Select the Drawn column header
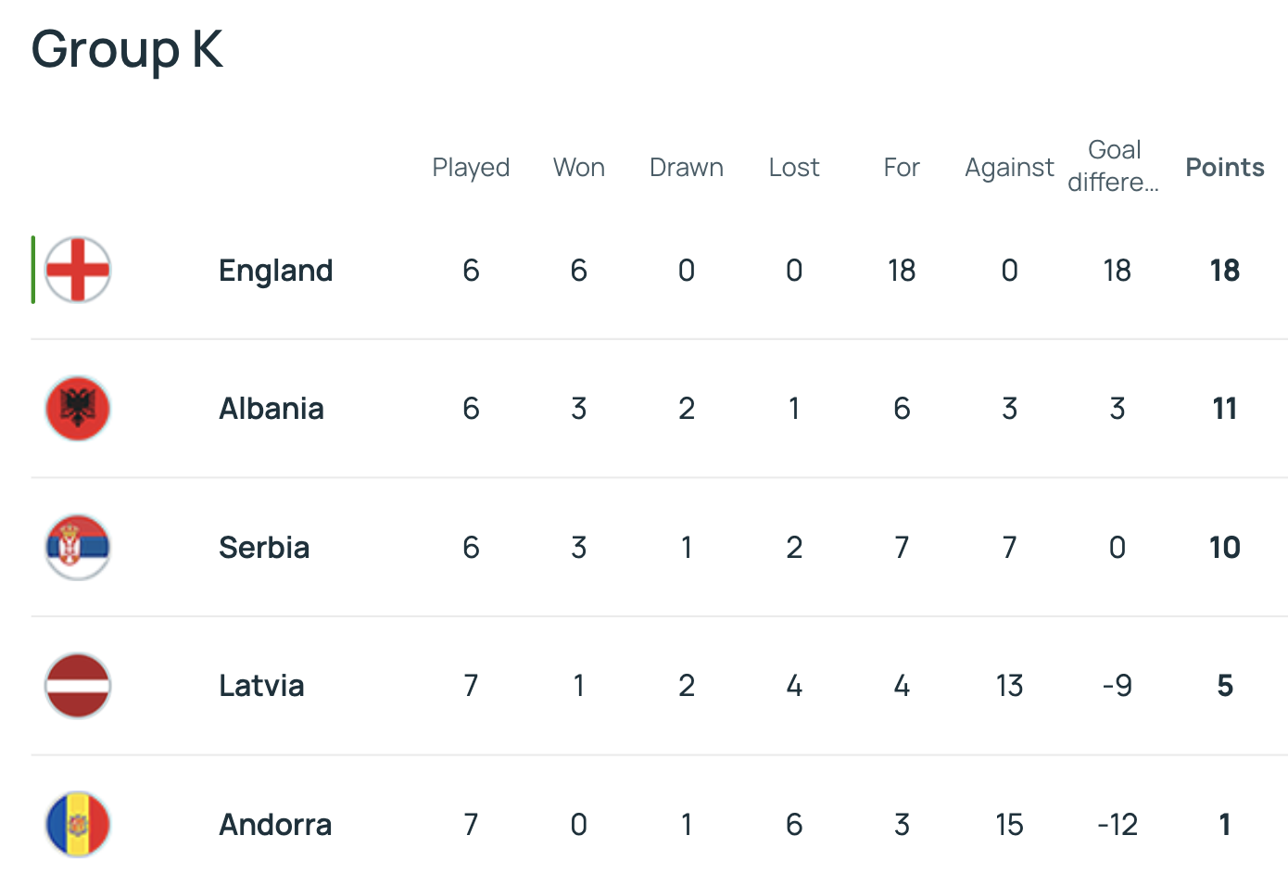This screenshot has height=886, width=1288. click(x=686, y=167)
